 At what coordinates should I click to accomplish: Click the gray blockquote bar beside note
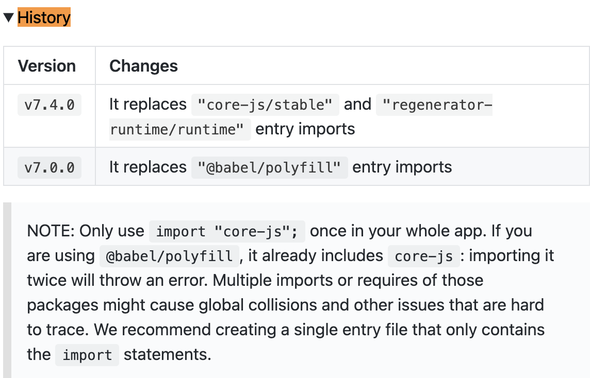click(x=7, y=290)
